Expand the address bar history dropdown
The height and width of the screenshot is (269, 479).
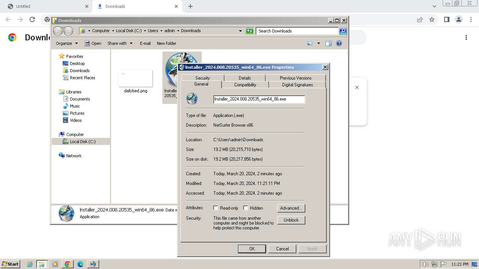point(240,31)
